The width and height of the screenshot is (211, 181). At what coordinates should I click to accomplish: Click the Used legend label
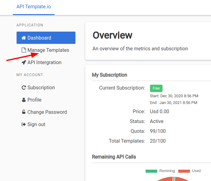click(196, 171)
